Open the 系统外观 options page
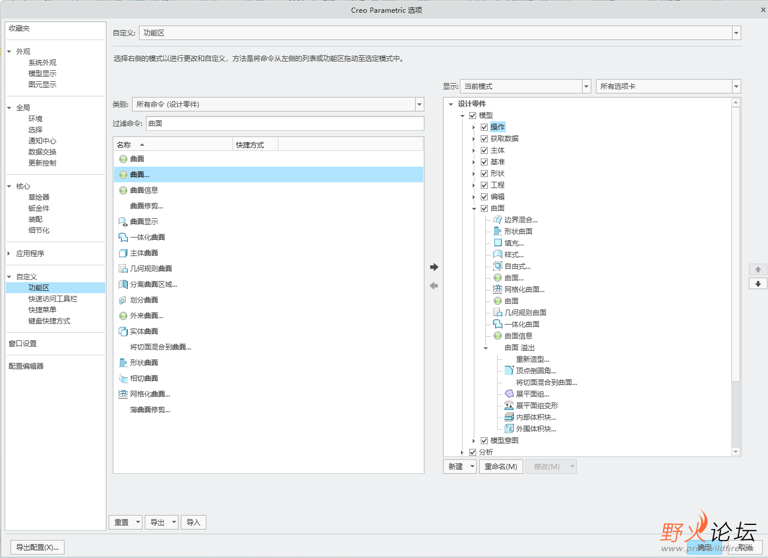Viewport: 768px width, 558px height. click(42, 63)
